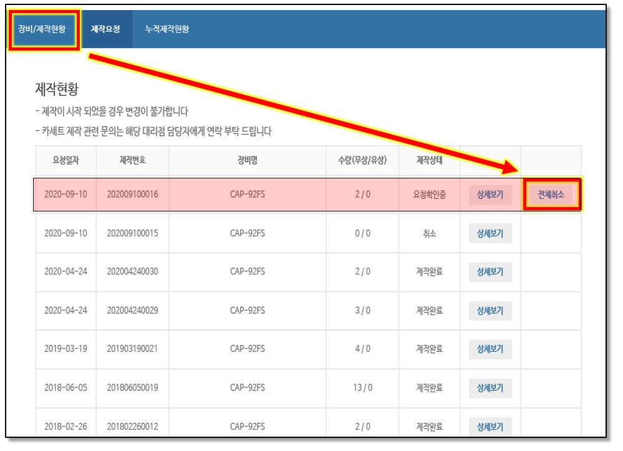
Task: Click the 수량(무상/유상) column header
Action: 362,160
